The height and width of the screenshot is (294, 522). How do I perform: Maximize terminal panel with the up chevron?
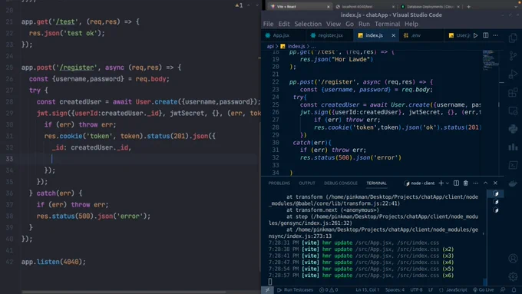pyautogui.click(x=485, y=183)
